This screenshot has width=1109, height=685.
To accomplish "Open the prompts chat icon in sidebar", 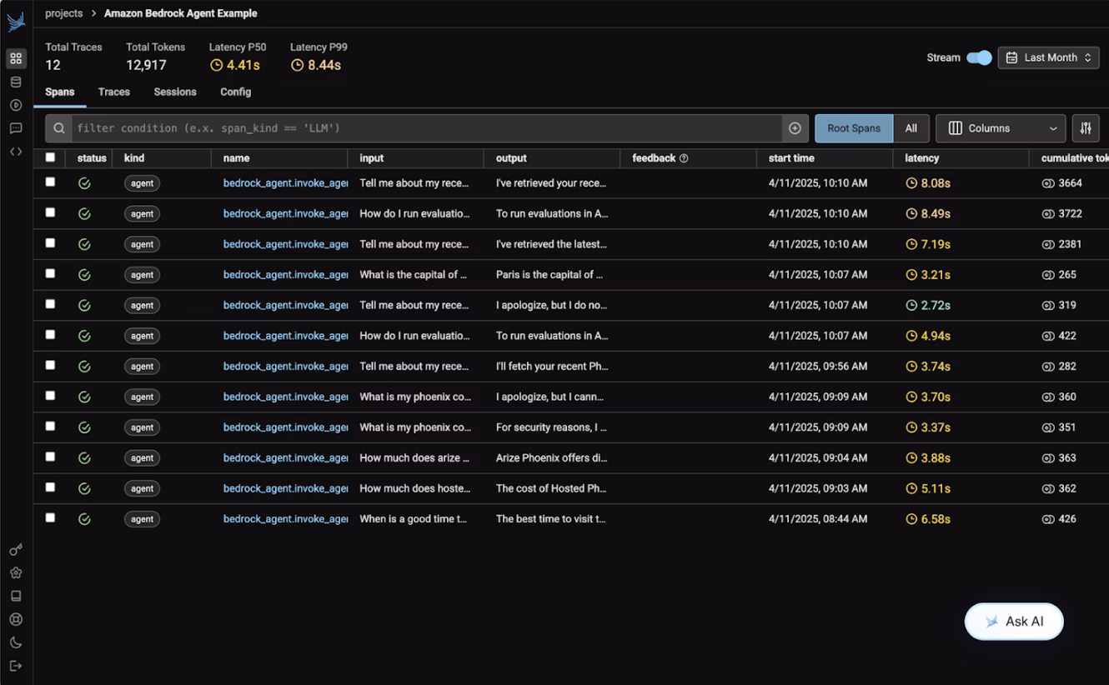I will coord(16,128).
